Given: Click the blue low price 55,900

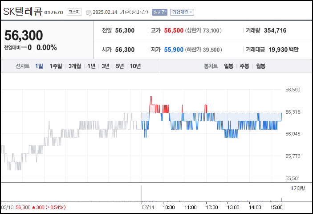Looking at the screenshot, I should click(174, 49).
